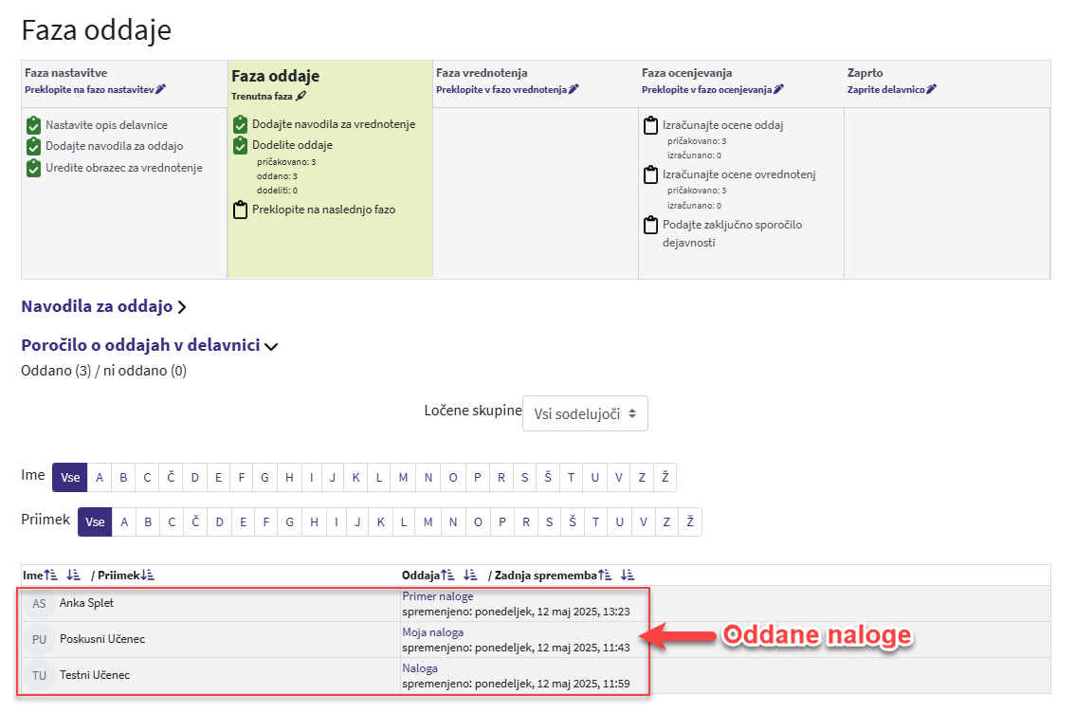Filter Ime by letter Š

click(548, 478)
